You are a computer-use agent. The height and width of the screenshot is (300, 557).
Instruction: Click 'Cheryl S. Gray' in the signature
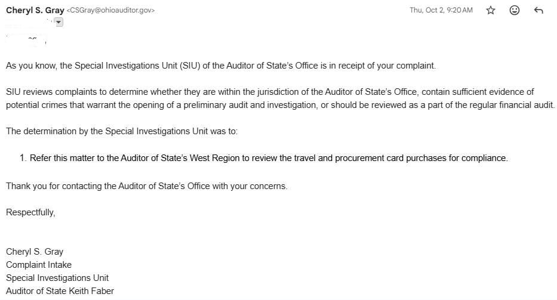tap(34, 251)
